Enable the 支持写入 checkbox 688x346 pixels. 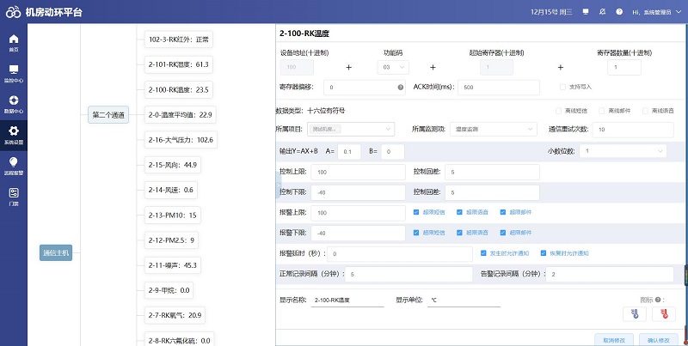562,87
